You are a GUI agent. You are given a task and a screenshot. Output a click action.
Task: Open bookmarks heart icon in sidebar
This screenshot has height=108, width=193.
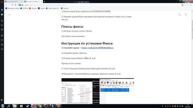click(x=2, y=40)
